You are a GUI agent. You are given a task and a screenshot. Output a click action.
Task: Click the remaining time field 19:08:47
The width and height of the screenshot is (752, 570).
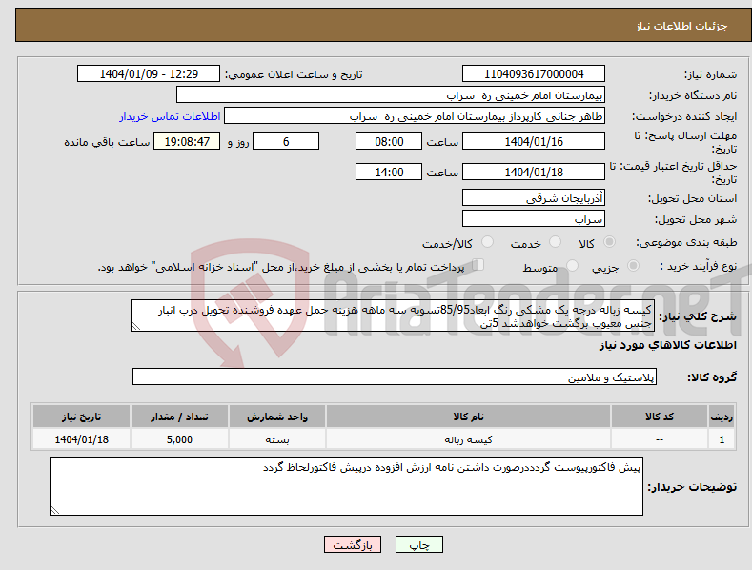pyautogui.click(x=187, y=141)
